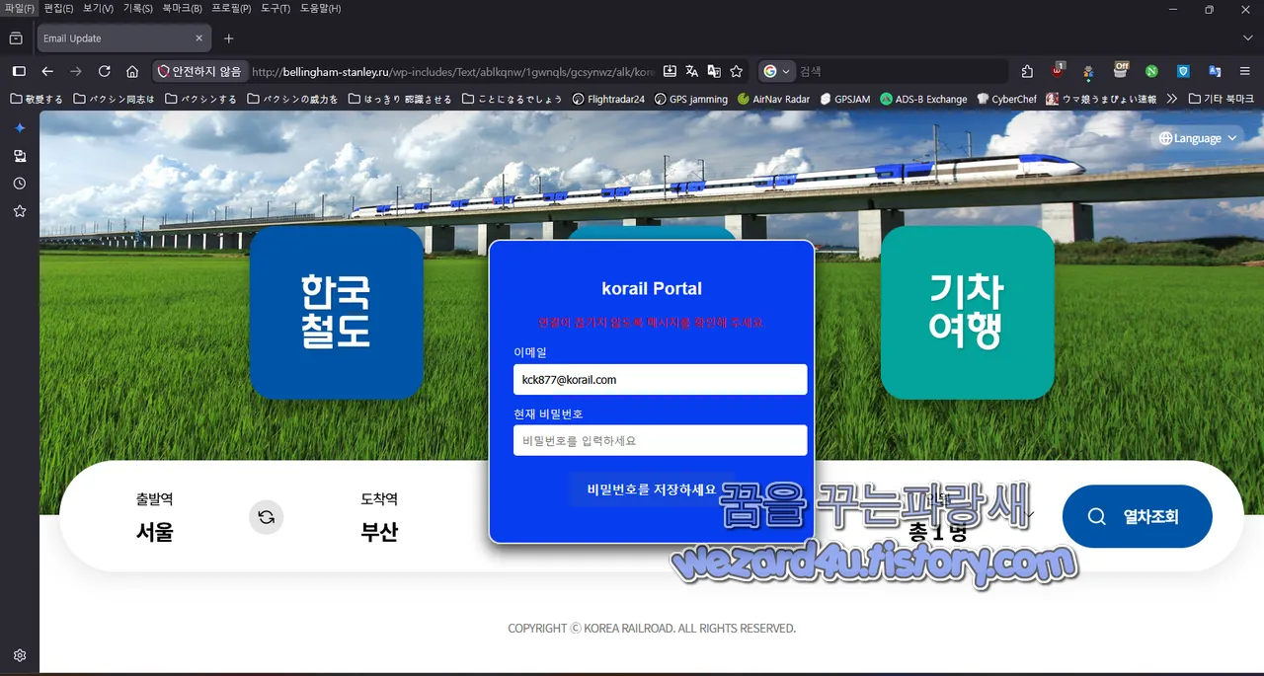Open the Flightradar24 bookmark
The width and height of the screenshot is (1264, 676).
608,99
